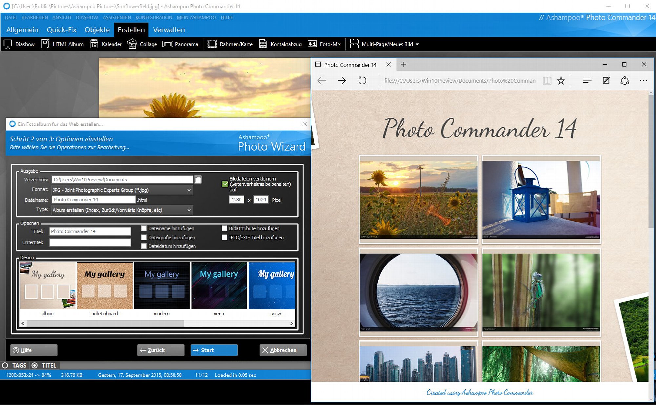The width and height of the screenshot is (656, 405).
Task: Click the browser favorites star icon
Action: tap(561, 81)
